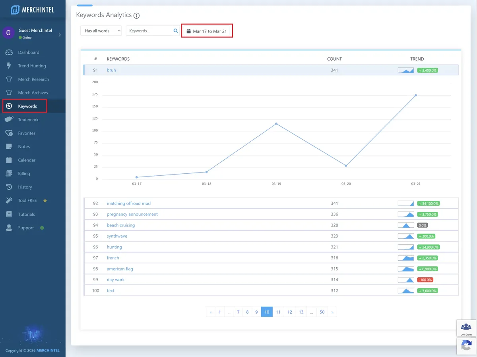Open the Mar 17 to Mar 21 date picker
The image size is (477, 357).
pos(207,31)
